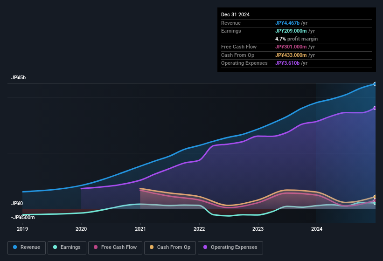The height and width of the screenshot is (261, 383).
Task: Toggle the Cash From Op legend button
Action: 170,247
